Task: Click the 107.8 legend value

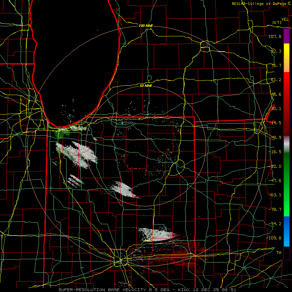Action: tap(275, 36)
